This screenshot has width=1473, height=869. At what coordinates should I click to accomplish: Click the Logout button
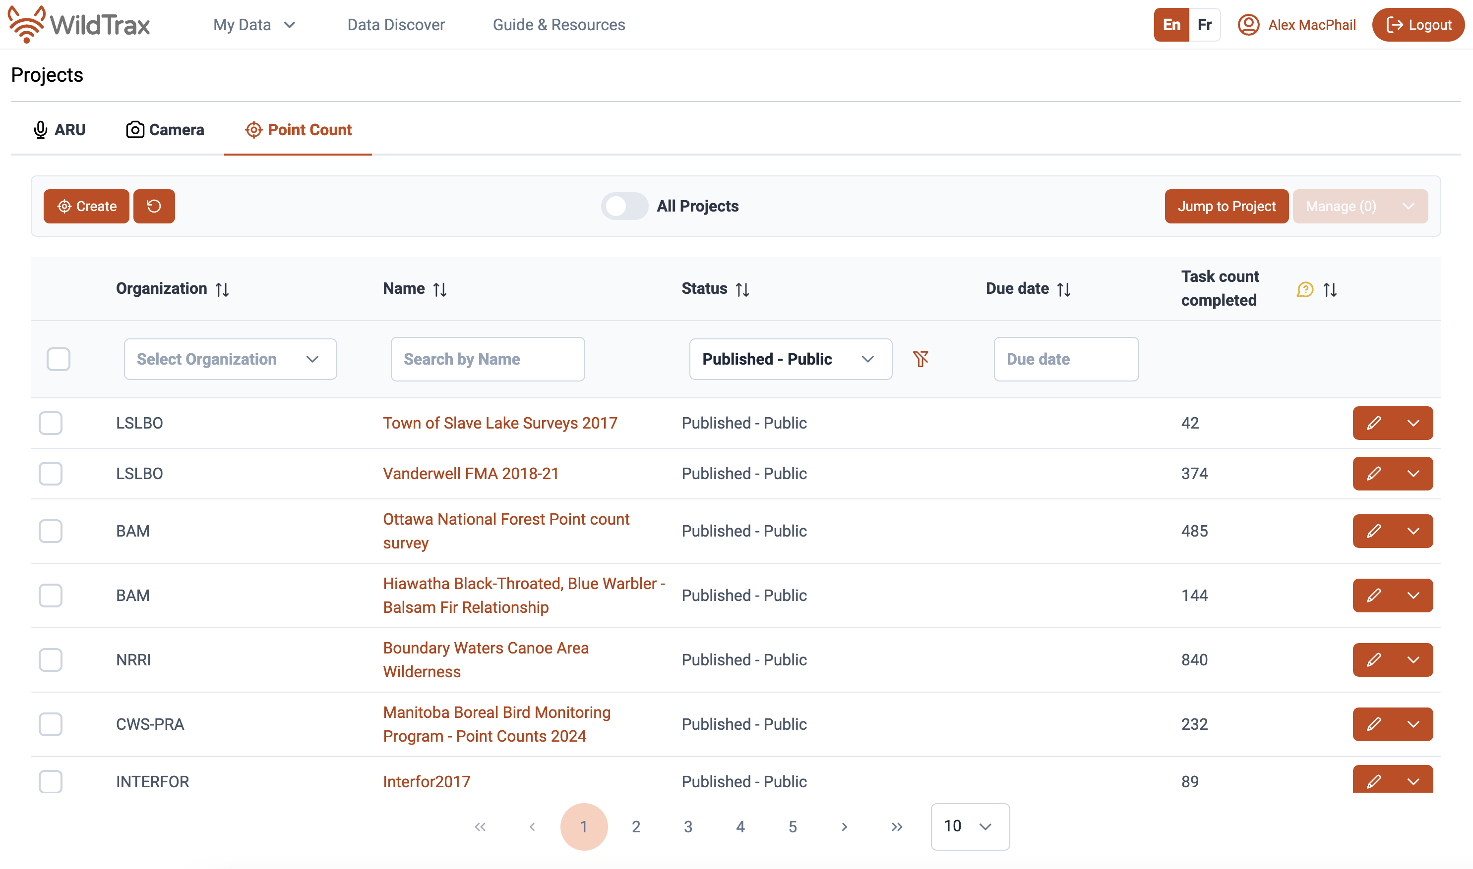(1418, 25)
